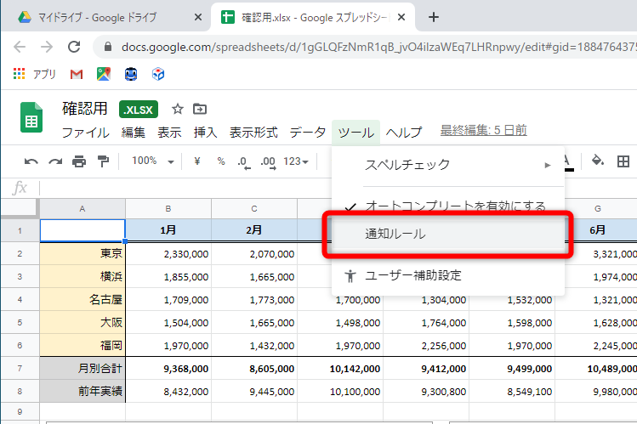Close the マイドライブ Google Drive tab

click(x=198, y=17)
